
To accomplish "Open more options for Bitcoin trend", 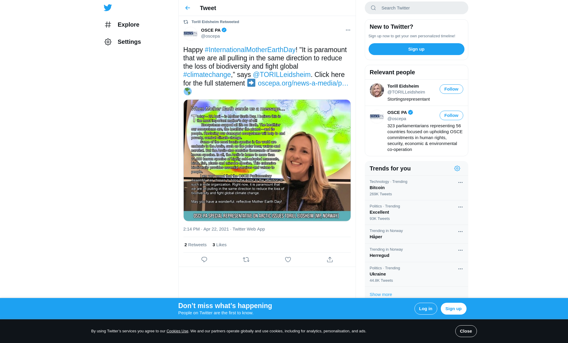I will 460,183.
